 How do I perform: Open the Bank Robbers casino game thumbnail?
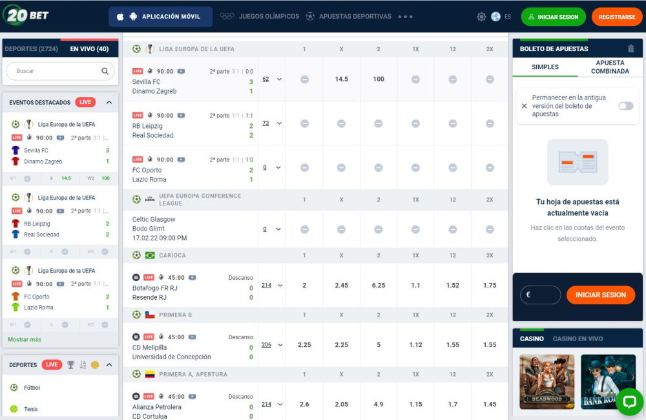coord(608,382)
